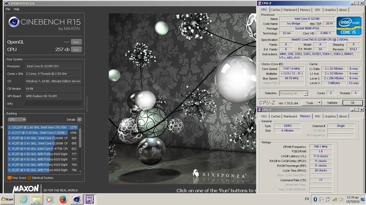Select ranking entry 9 AMD FX-8320
Viewport: 366px width, 205px height.
click(x=43, y=170)
